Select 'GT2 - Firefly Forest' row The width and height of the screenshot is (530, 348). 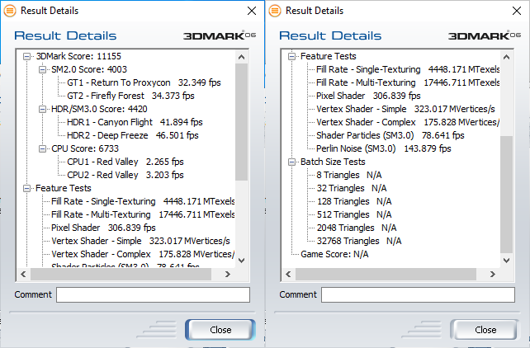tap(130, 96)
